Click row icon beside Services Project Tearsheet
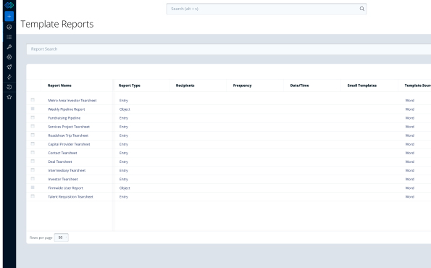The image size is (431, 268). tap(33, 127)
